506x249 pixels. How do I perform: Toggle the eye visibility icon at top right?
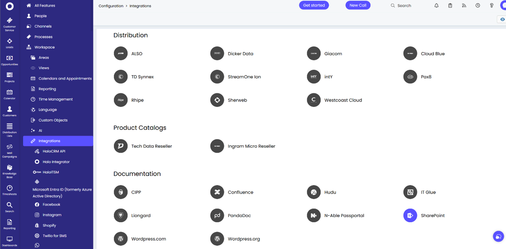[502, 19]
